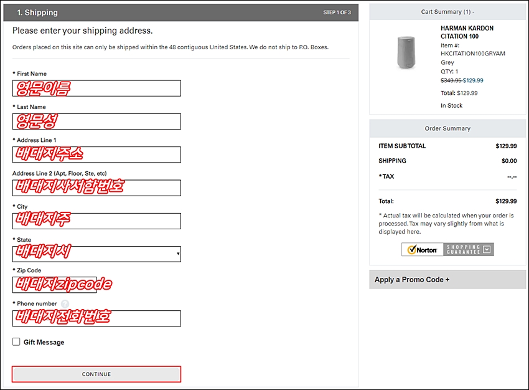Select the City input field
Image resolution: width=529 pixels, height=390 pixels.
(96, 221)
